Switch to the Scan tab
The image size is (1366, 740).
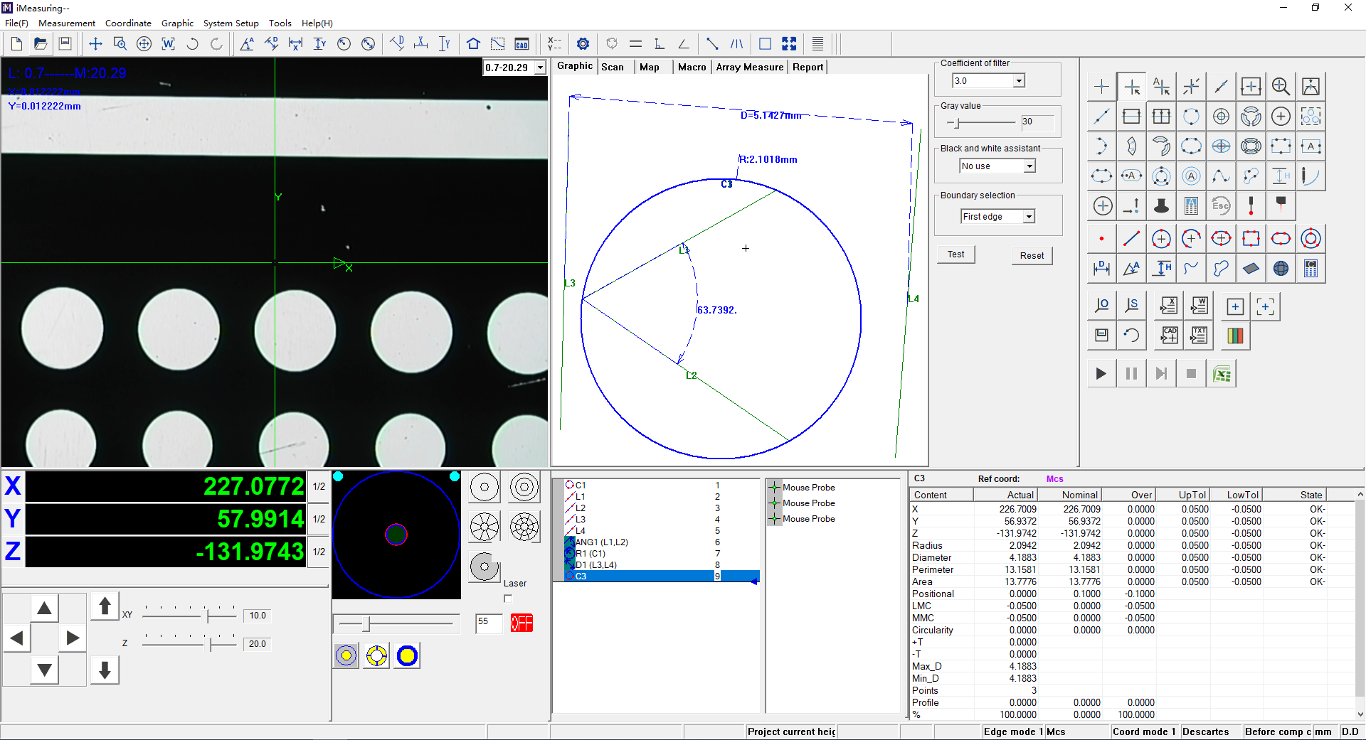point(613,67)
